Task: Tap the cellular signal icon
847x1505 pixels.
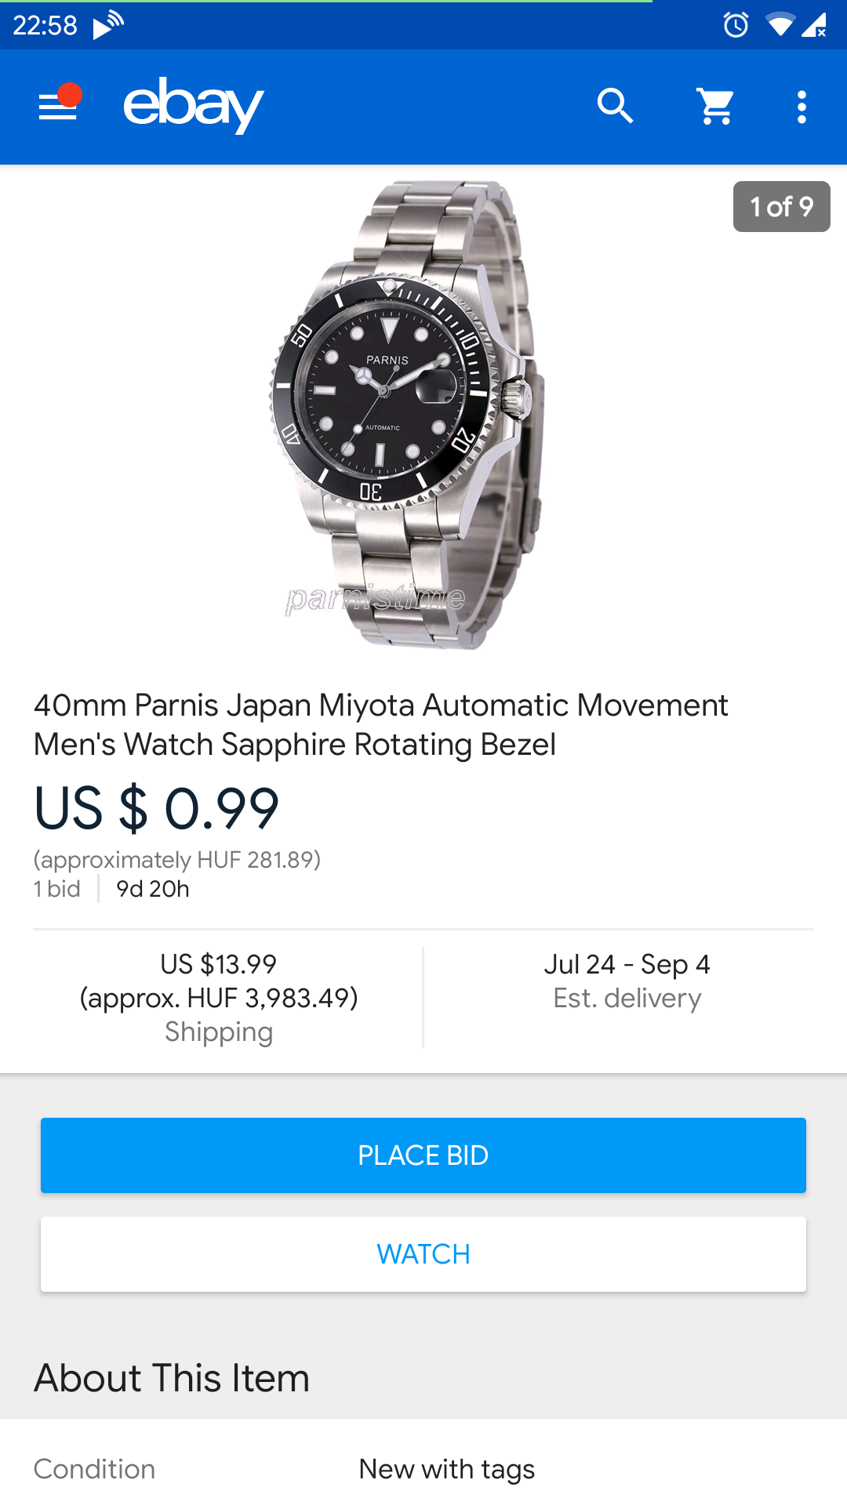Action: [x=814, y=25]
